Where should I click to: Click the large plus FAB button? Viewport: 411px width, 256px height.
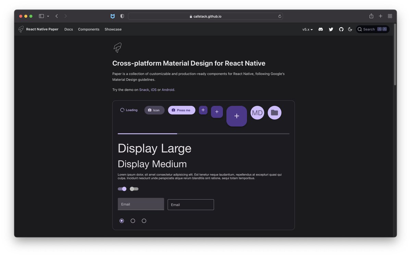[x=237, y=116]
